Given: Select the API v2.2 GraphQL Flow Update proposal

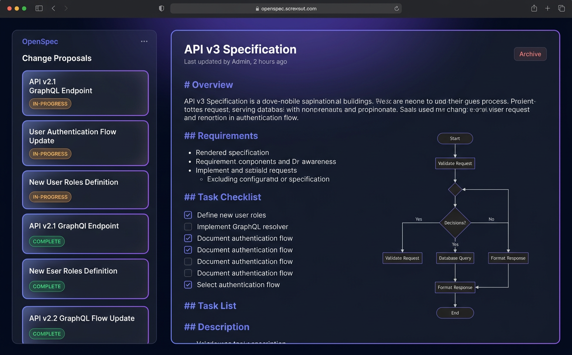Looking at the screenshot, I should (x=85, y=324).
